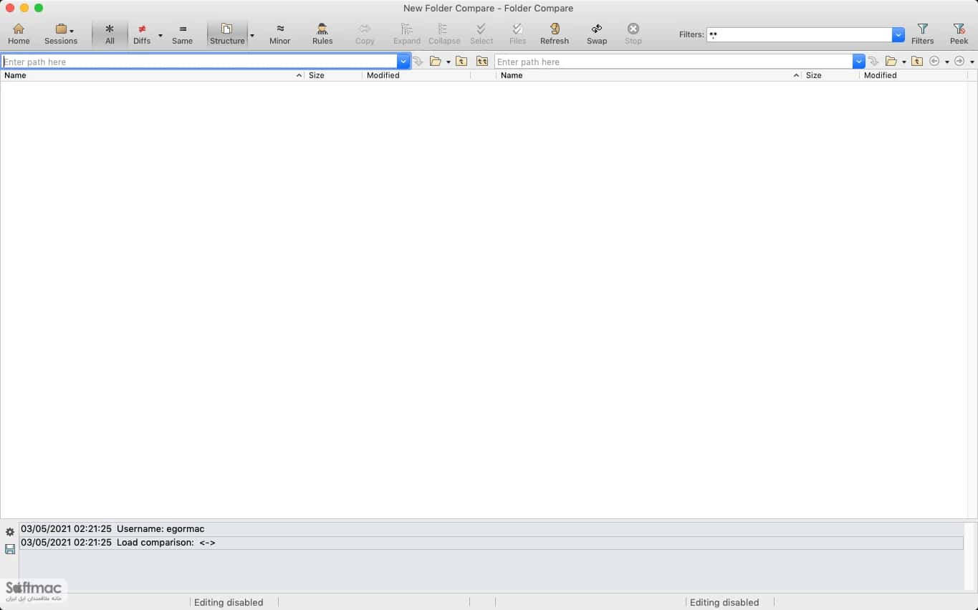Click the Stop toolbar icon
Screen dimensions: 978x610
pyautogui.click(x=633, y=34)
